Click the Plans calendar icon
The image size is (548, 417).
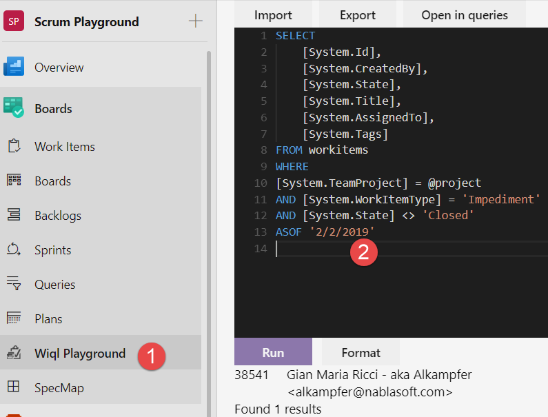coord(14,318)
